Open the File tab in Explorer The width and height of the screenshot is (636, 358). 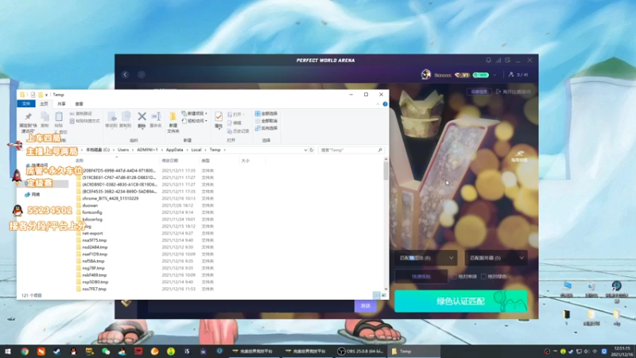pos(26,104)
